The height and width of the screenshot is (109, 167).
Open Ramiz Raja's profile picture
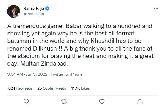14,11
